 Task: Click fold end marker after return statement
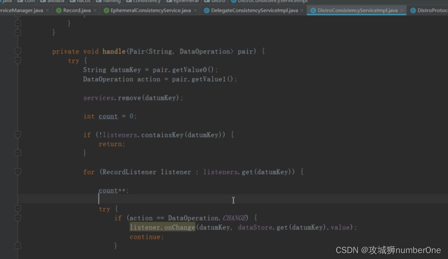pos(18,153)
